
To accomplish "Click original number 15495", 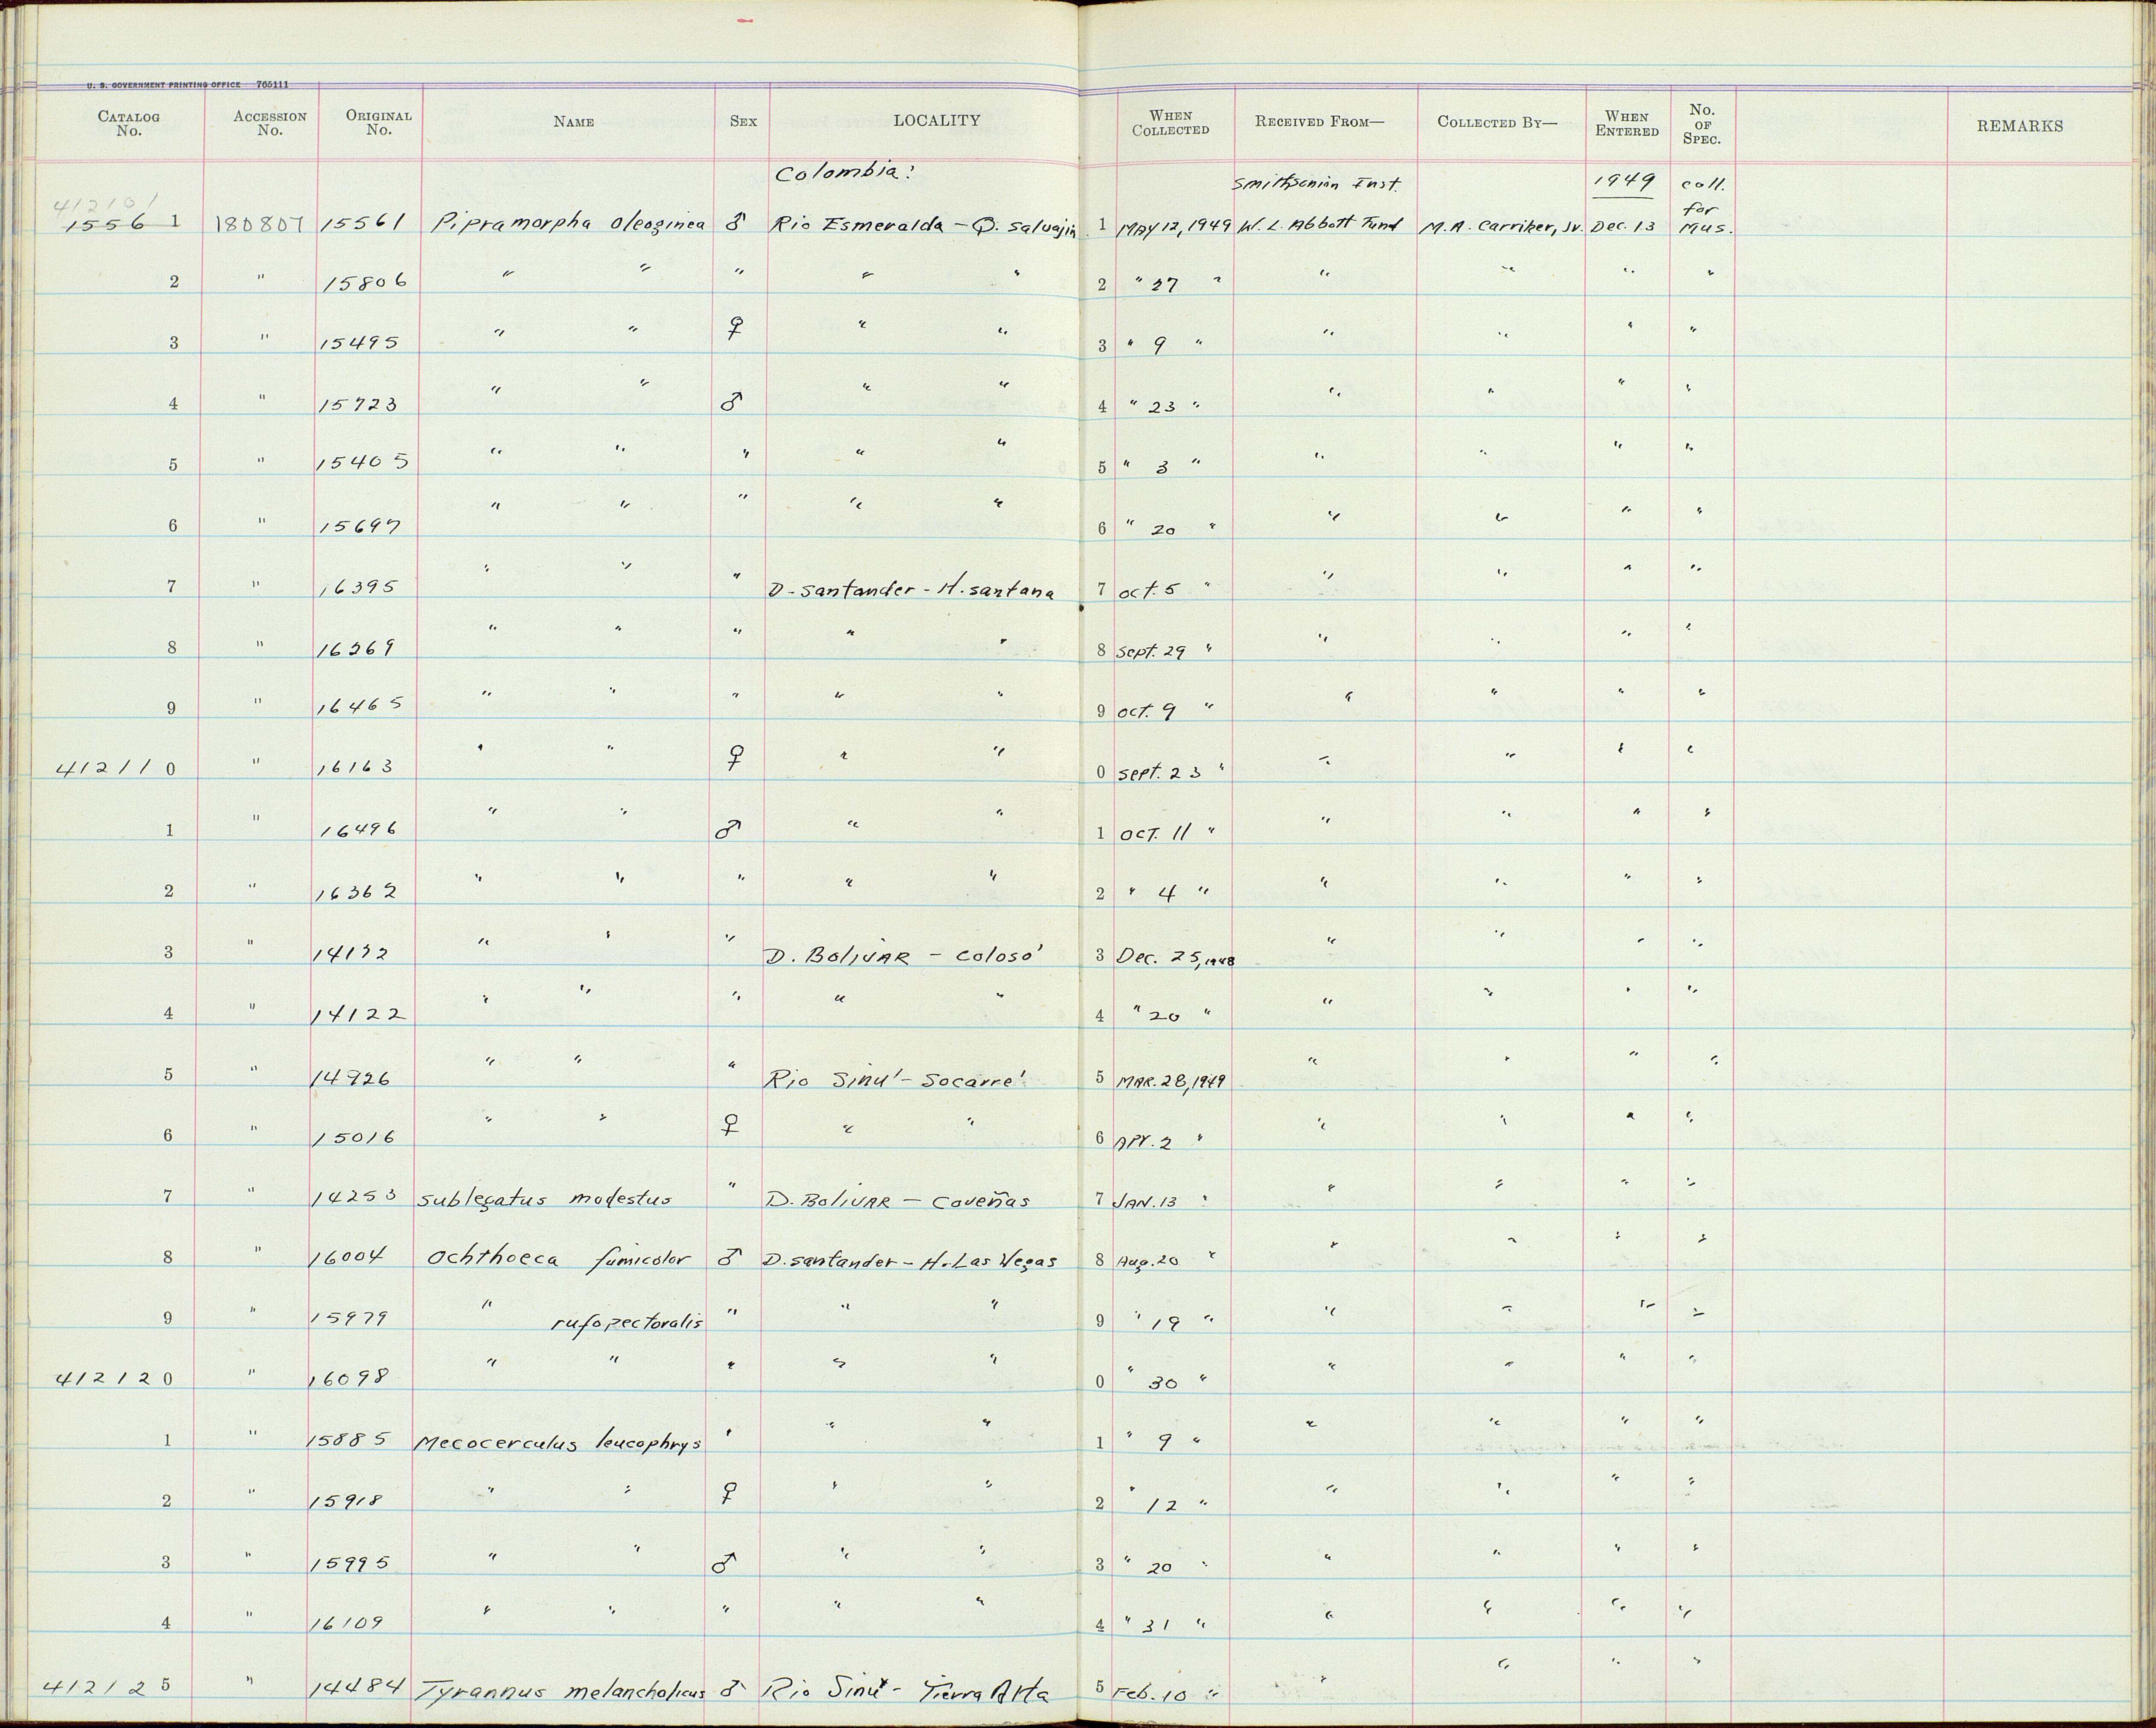I will pyautogui.click(x=360, y=344).
